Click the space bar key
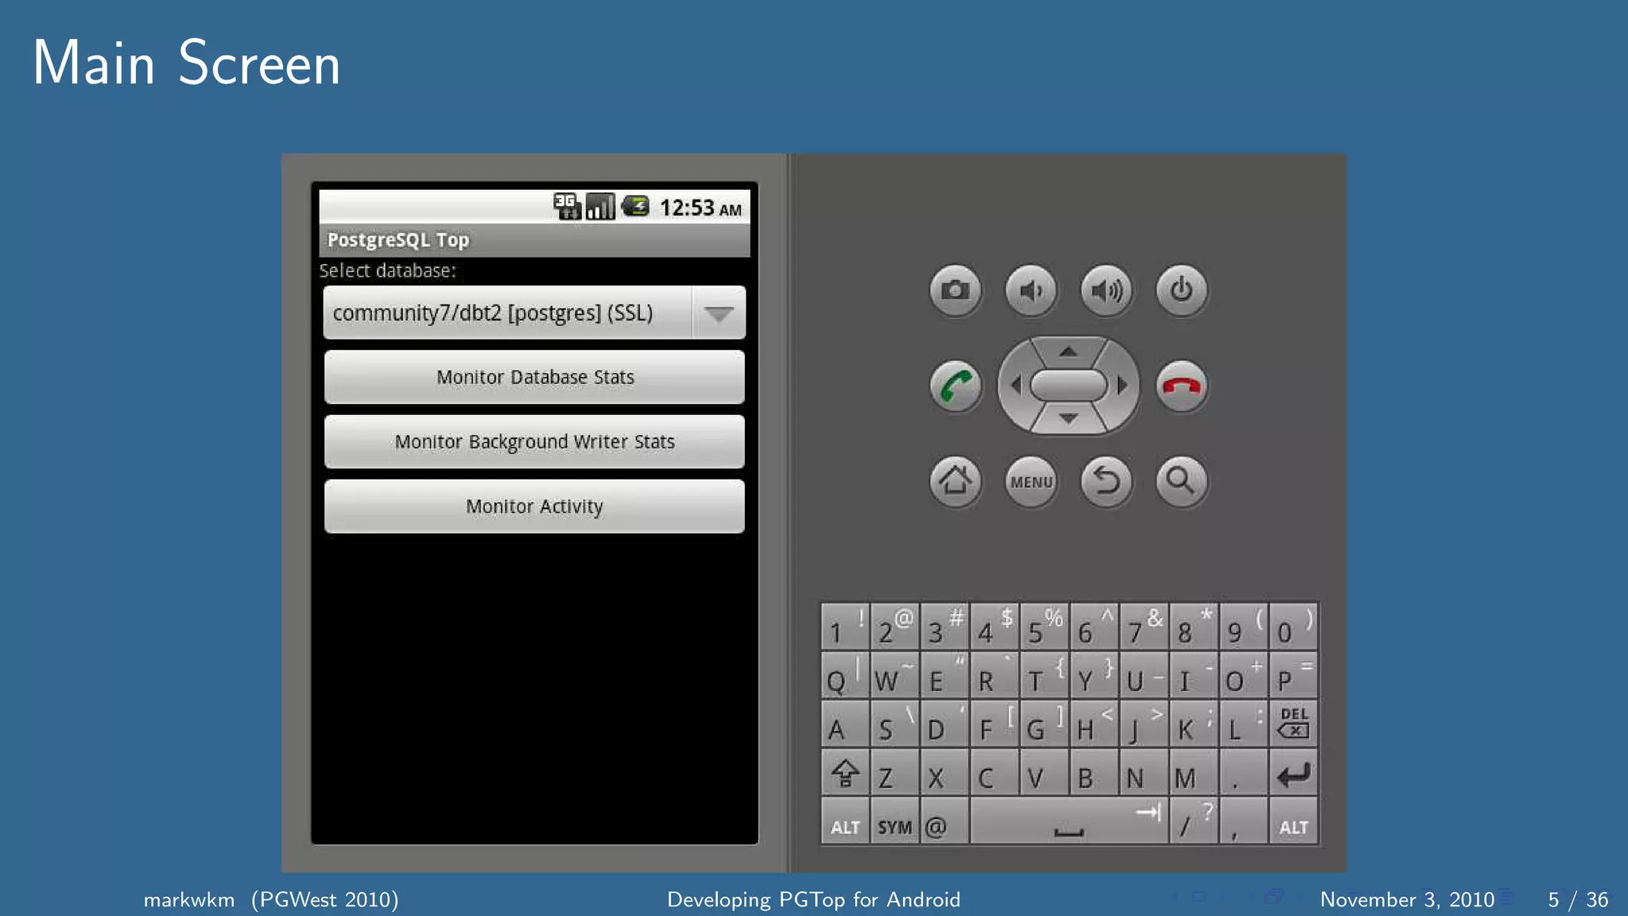Image resolution: width=1628 pixels, height=916 pixels. [1069, 821]
